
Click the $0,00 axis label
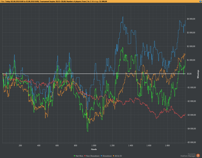tap(189, 74)
